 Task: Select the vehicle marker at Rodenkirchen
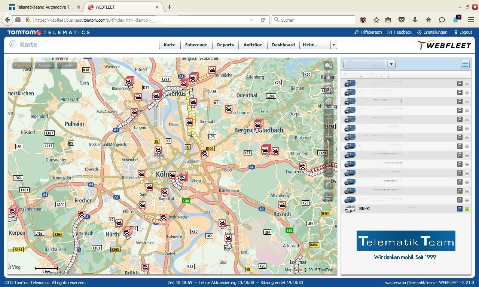coord(163,217)
